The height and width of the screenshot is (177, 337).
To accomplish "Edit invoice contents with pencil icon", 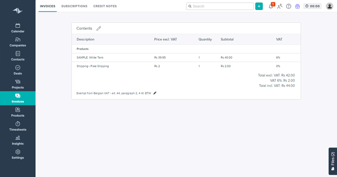I will [x=99, y=28].
